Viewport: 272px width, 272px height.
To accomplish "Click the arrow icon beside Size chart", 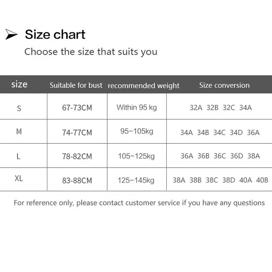I will [x=12, y=35].
